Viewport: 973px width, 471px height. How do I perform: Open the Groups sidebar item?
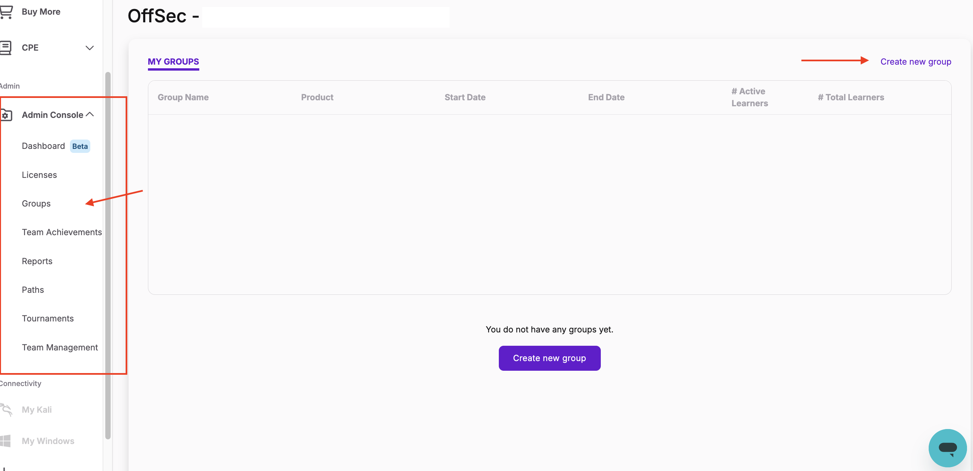[36, 204]
